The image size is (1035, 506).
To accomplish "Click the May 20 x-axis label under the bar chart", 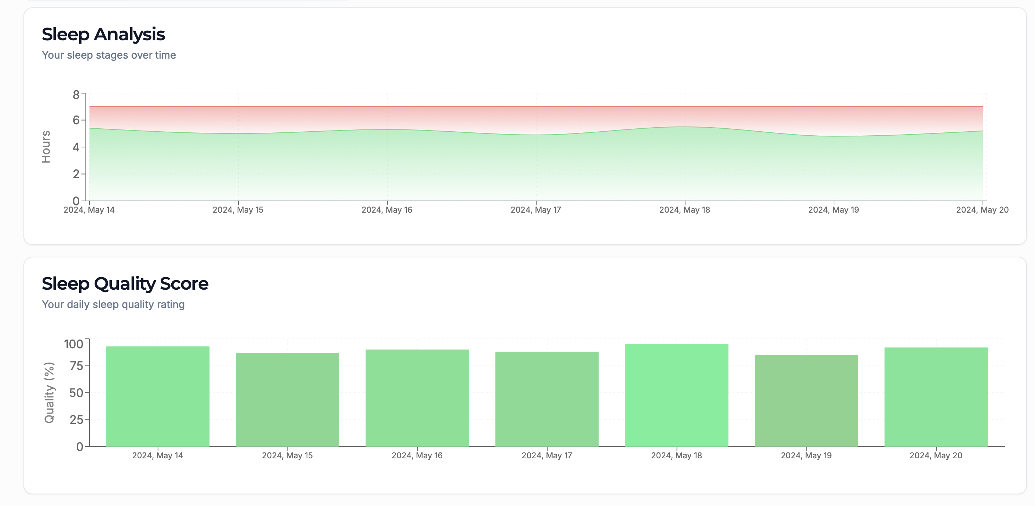I will point(936,455).
